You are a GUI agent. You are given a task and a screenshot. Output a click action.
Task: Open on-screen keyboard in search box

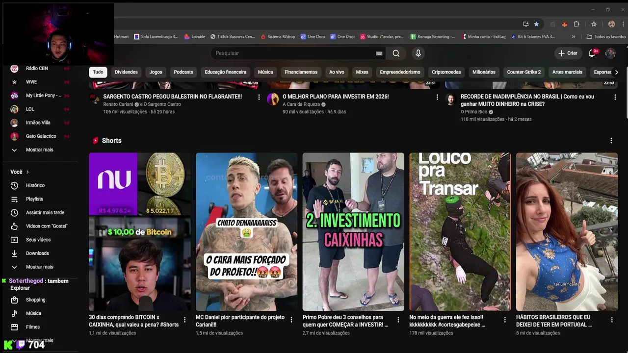(x=379, y=53)
